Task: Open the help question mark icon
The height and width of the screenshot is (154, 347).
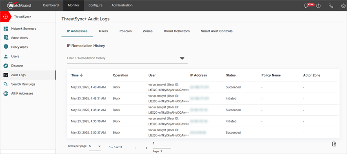Action: [x=318, y=6]
